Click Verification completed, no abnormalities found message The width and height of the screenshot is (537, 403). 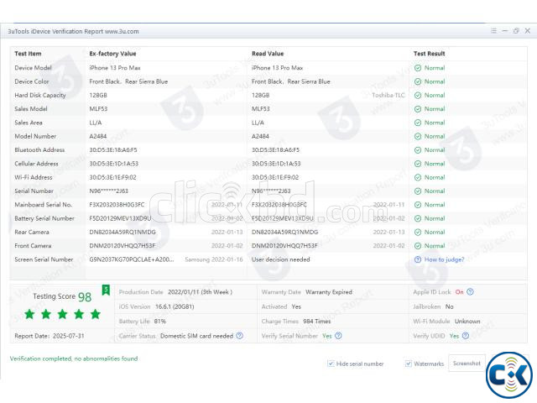tap(74, 359)
